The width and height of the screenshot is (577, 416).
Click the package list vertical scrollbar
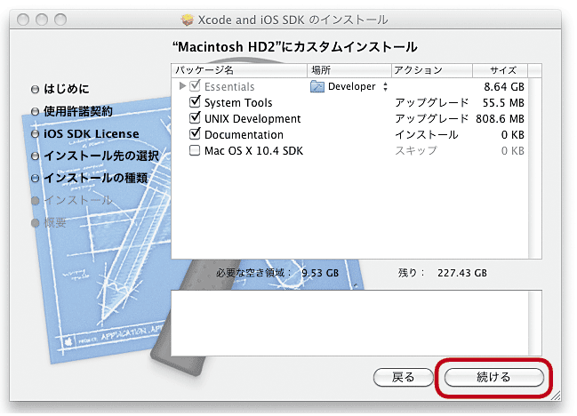coord(535,168)
